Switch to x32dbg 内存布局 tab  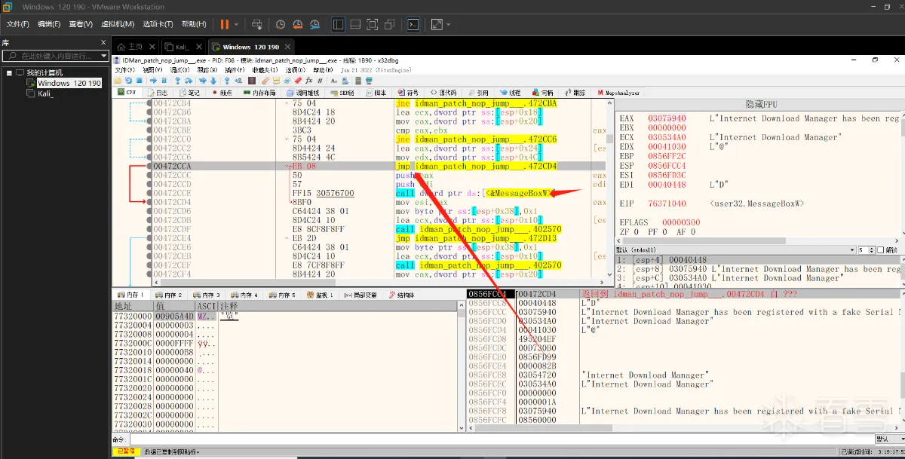point(259,93)
